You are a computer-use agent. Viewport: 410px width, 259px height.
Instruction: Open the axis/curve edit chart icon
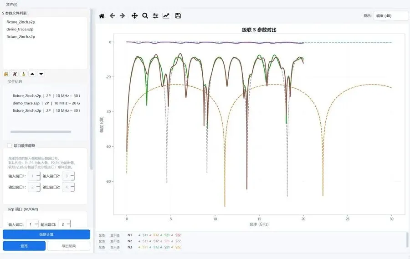(x=166, y=15)
